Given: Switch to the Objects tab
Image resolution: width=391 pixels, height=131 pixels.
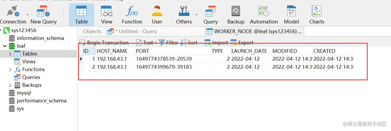Looking at the screenshot, I should pyautogui.click(x=92, y=31).
